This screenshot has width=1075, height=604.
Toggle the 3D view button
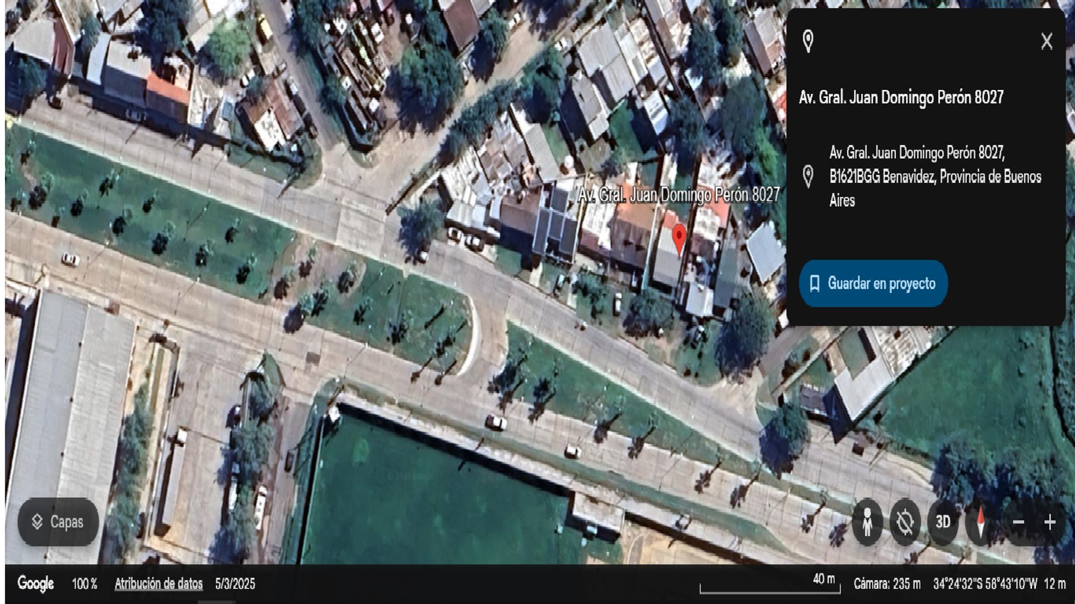[943, 522]
